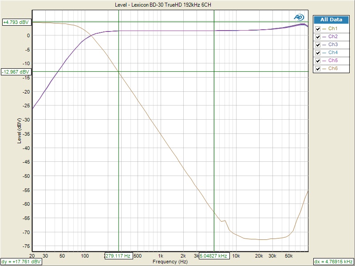
Task: Hide the Ch3 trace via checkbox
Action: tap(317, 45)
